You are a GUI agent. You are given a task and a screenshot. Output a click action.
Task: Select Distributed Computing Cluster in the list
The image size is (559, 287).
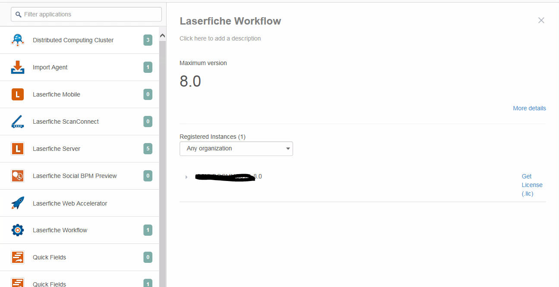tap(79, 40)
